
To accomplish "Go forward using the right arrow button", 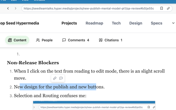I will tap(15, 8).
